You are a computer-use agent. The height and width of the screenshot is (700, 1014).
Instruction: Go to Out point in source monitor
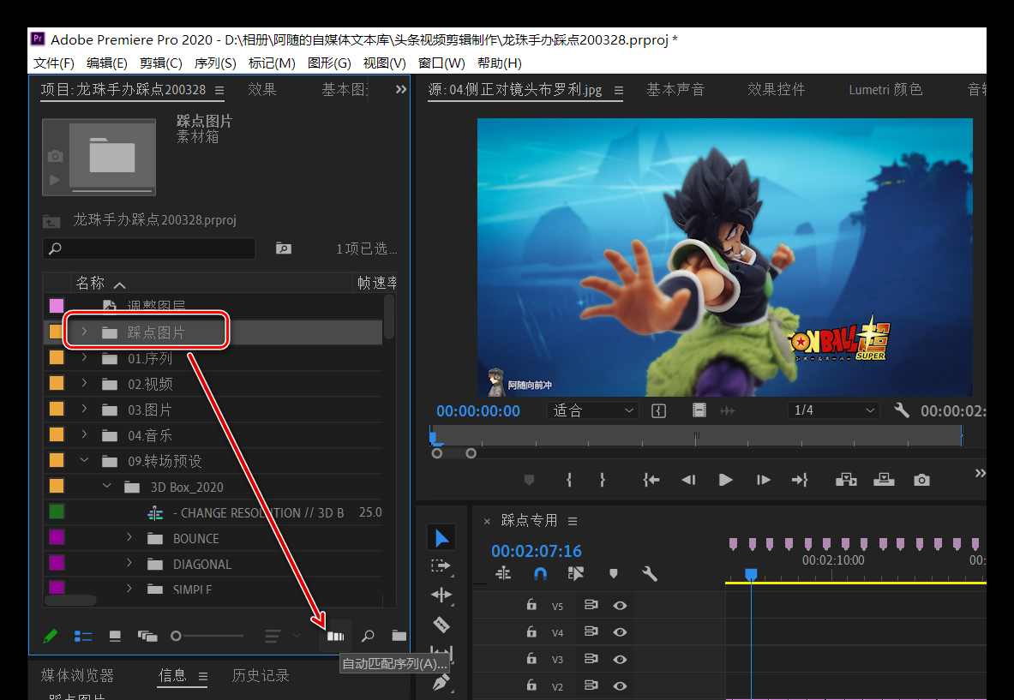800,480
